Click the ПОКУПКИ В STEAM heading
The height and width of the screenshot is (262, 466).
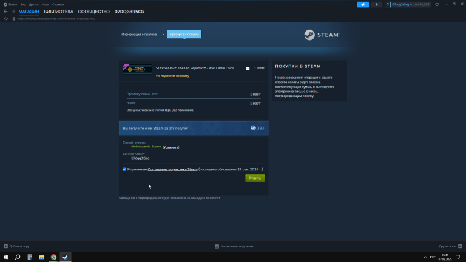pos(298,67)
